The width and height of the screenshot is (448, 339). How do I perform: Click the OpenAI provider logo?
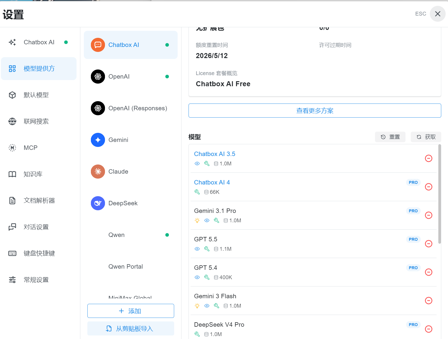click(x=98, y=77)
